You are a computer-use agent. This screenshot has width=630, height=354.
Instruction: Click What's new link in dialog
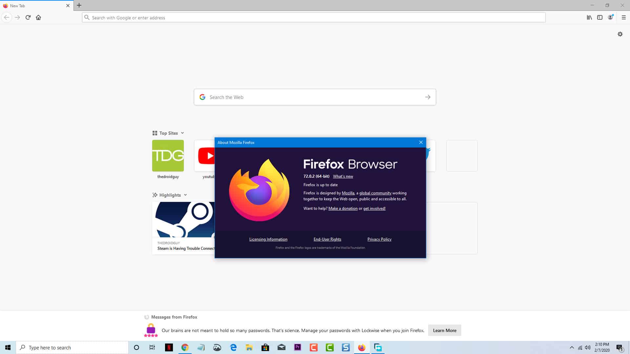343,176
